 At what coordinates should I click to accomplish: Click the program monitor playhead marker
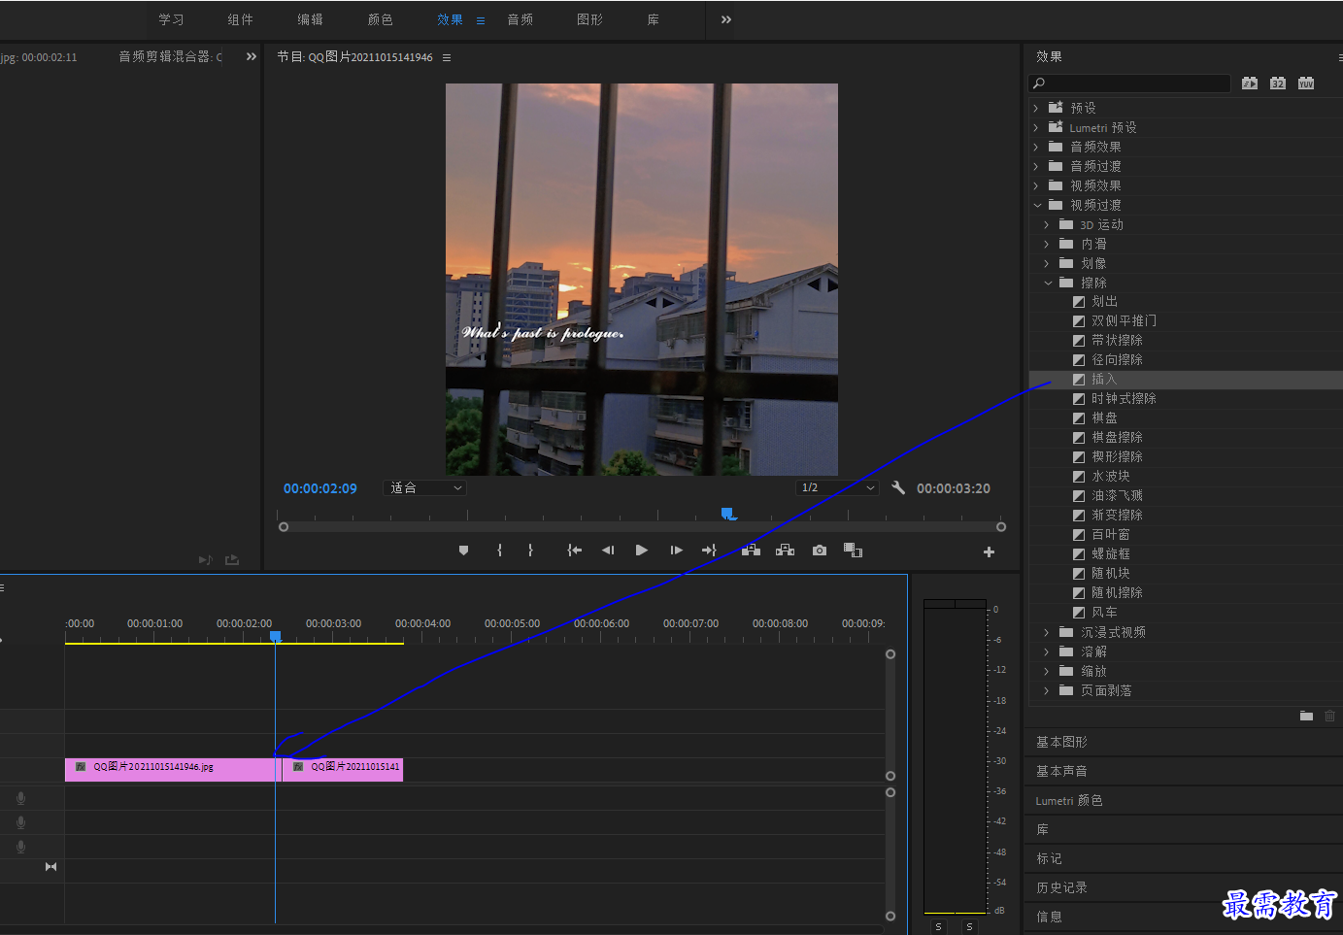point(727,514)
